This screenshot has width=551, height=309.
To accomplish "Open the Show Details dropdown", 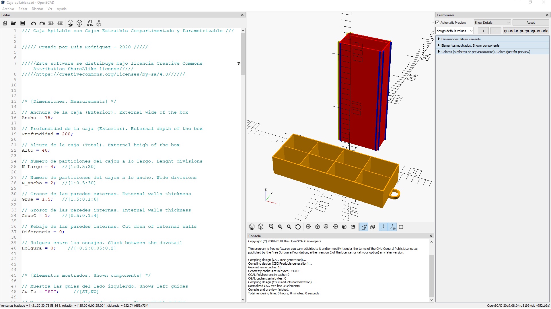I will [x=492, y=23].
